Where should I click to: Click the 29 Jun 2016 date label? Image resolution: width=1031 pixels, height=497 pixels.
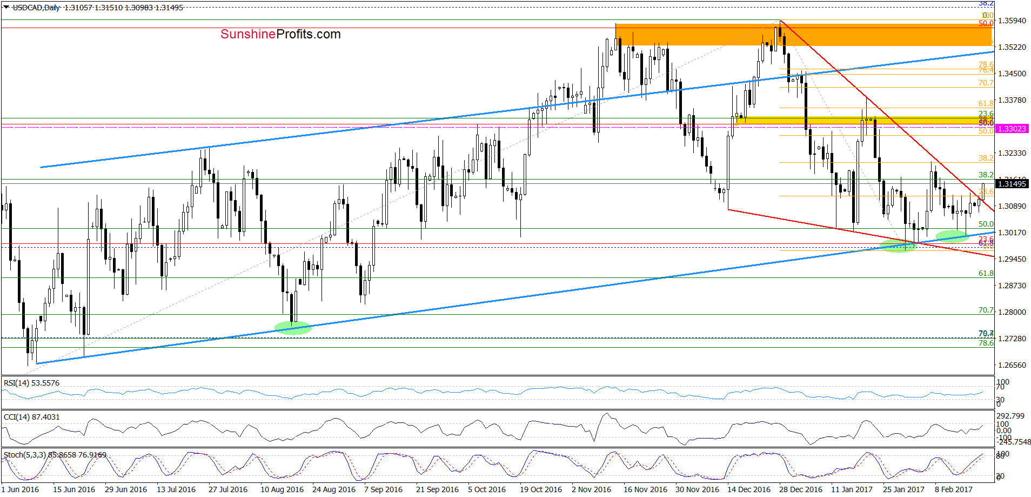pos(126,489)
